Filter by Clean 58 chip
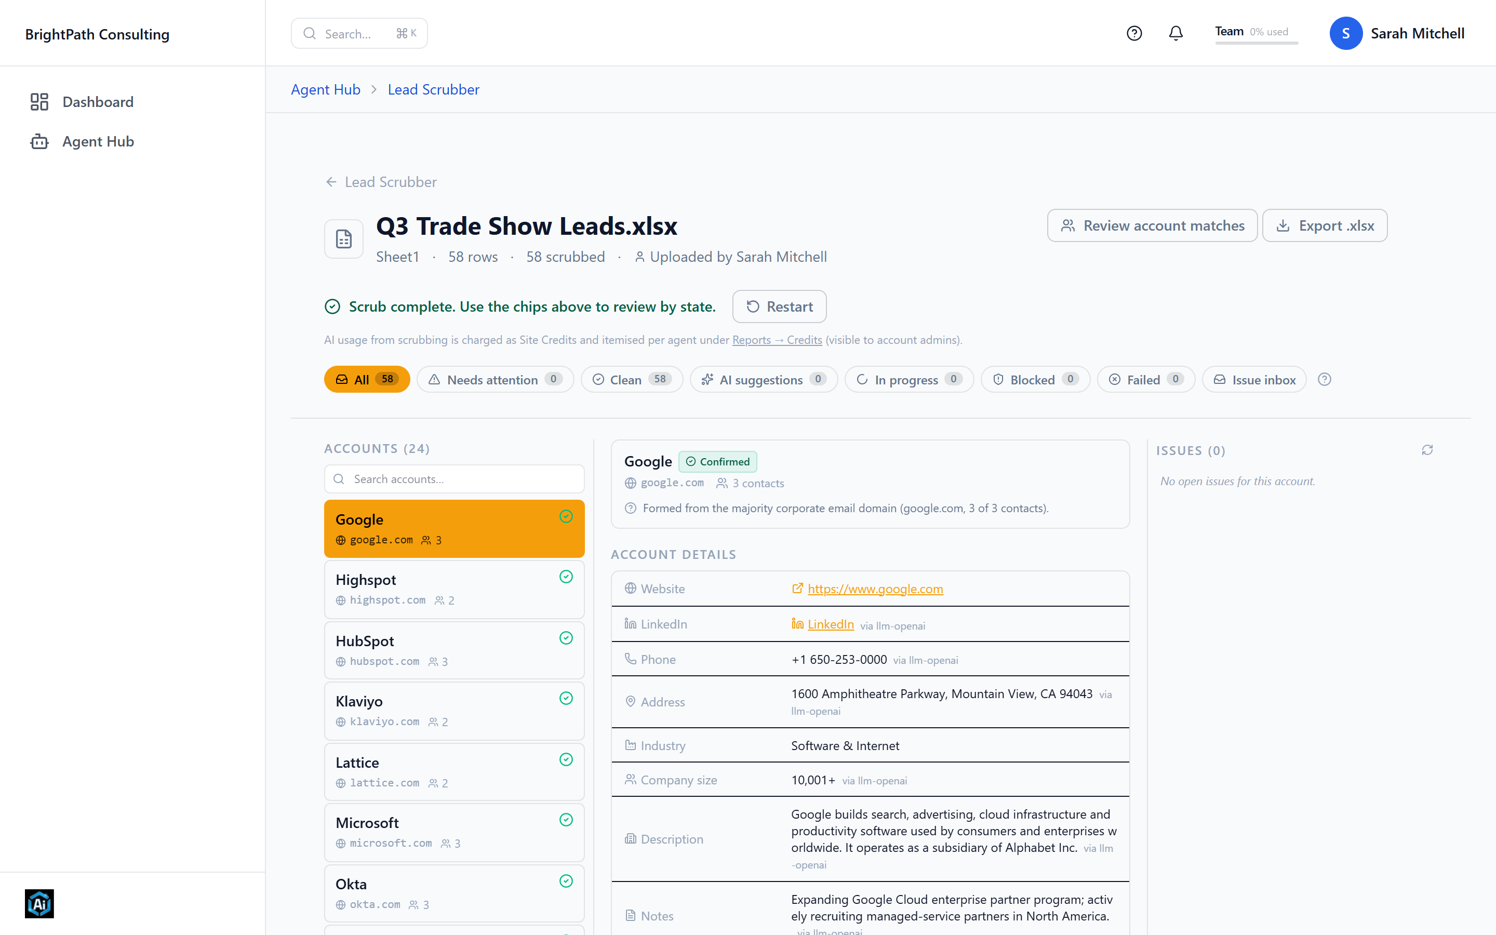 (632, 379)
